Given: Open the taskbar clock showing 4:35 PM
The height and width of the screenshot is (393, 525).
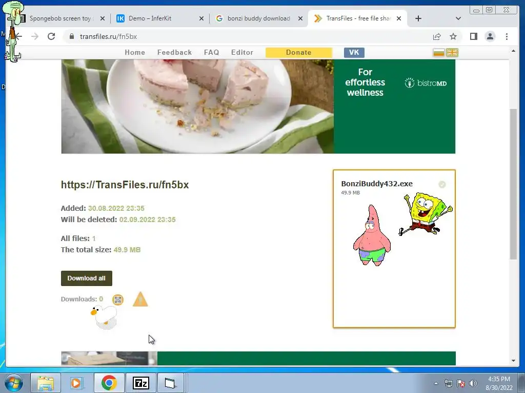Looking at the screenshot, I should coord(499,383).
